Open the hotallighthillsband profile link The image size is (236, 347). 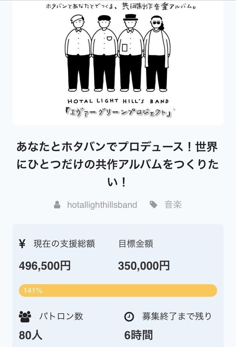click(x=102, y=205)
